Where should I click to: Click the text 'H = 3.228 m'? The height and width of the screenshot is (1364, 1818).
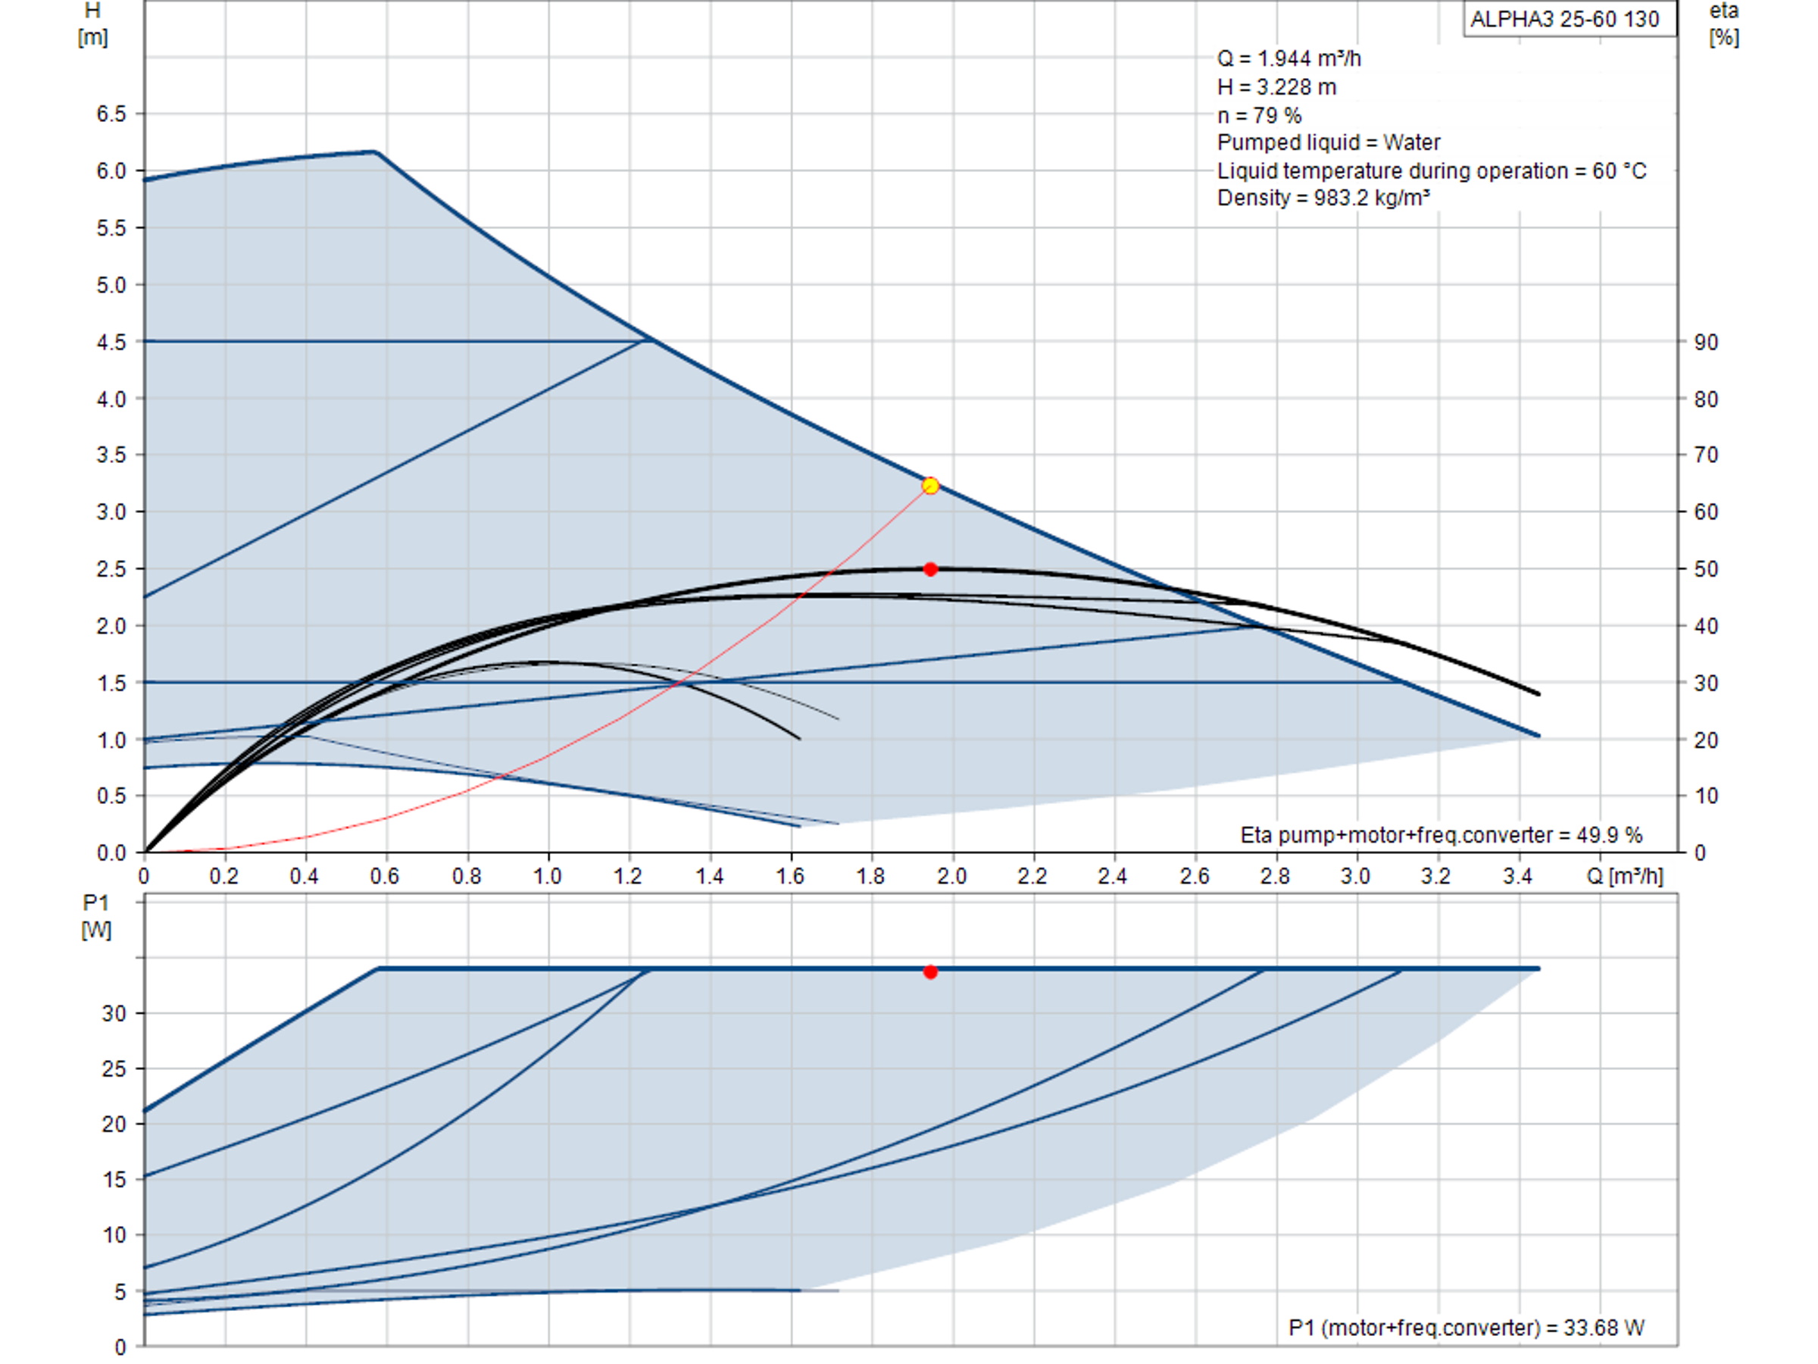pyautogui.click(x=1276, y=87)
